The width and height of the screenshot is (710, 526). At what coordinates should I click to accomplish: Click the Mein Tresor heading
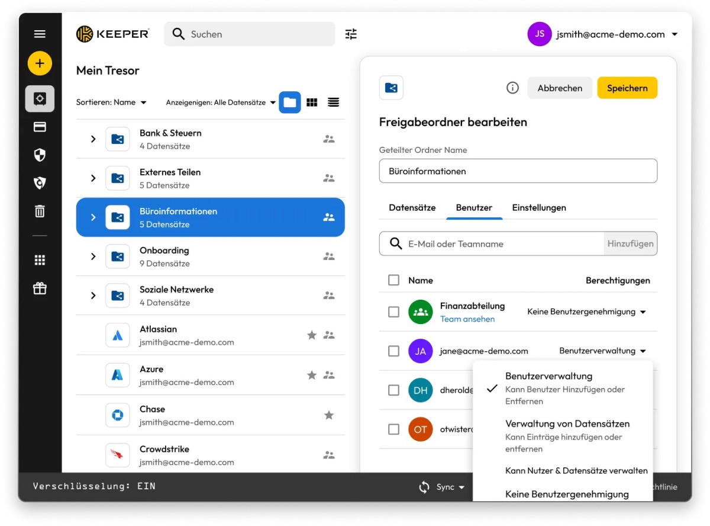point(108,70)
